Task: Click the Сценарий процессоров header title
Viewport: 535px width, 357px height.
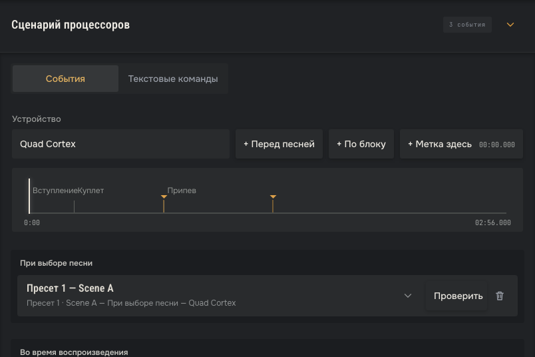Action: (x=71, y=25)
